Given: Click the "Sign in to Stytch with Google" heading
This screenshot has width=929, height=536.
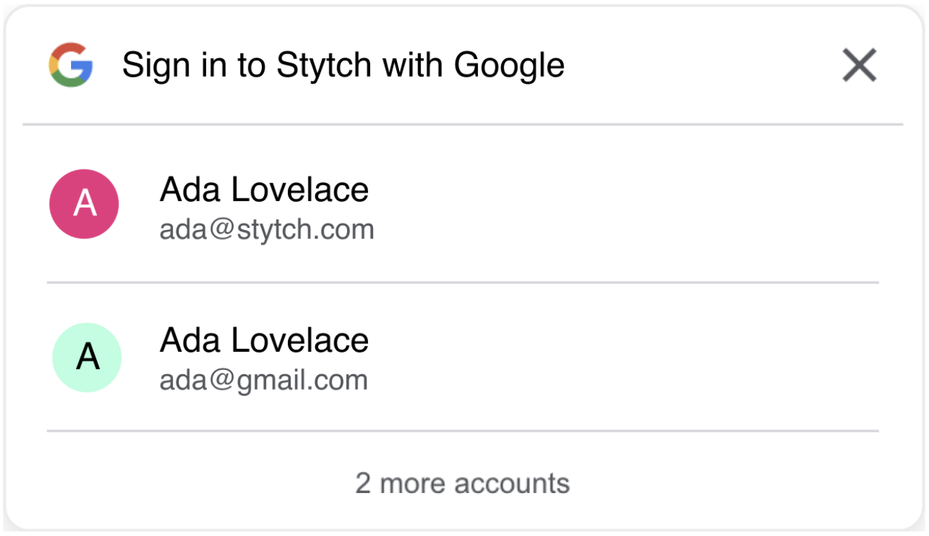Looking at the screenshot, I should pos(343,65).
